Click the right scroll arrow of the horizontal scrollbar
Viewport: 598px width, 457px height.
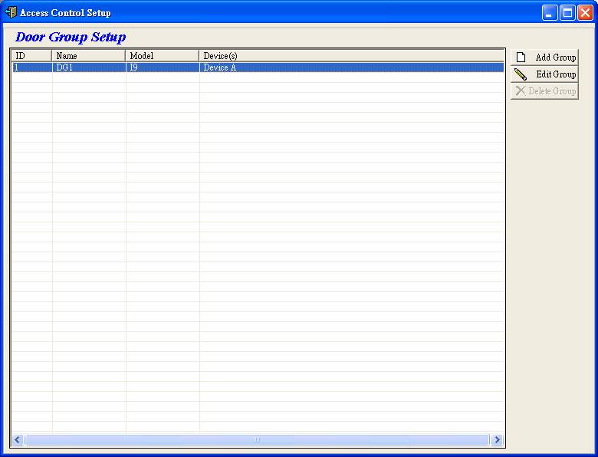click(497, 439)
